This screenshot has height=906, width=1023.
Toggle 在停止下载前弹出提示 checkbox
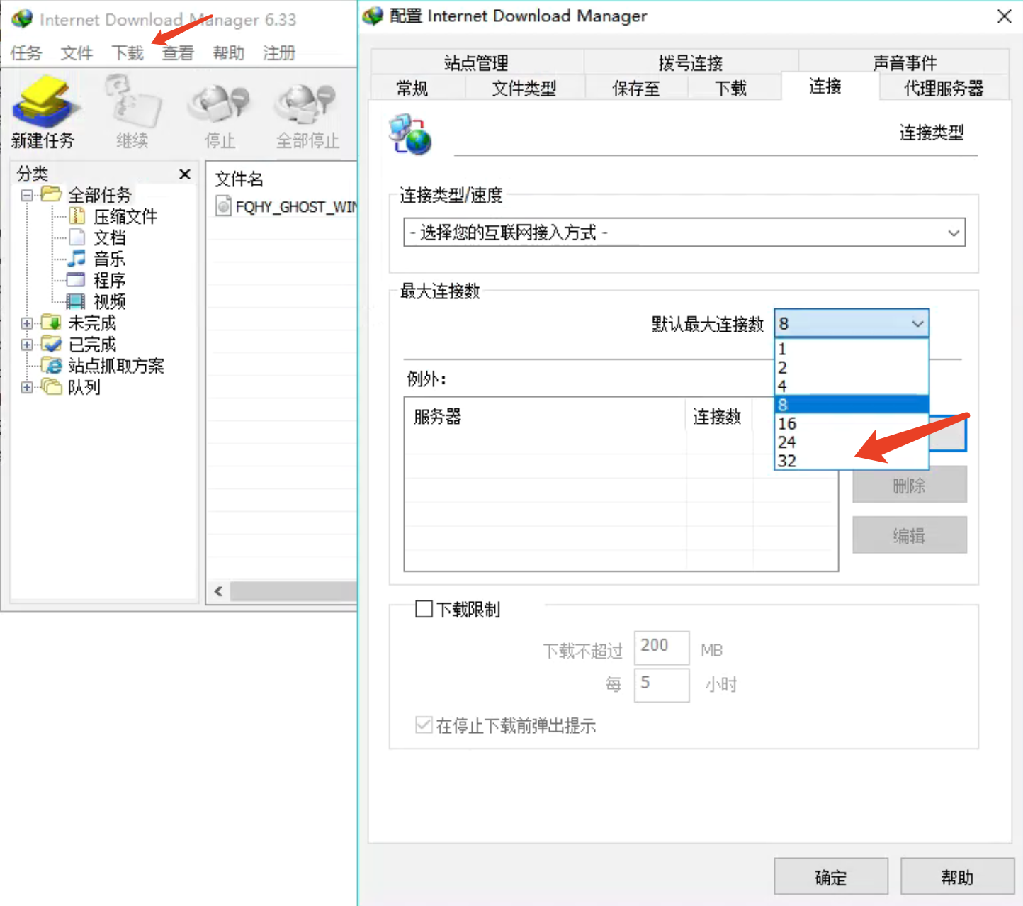tap(424, 725)
